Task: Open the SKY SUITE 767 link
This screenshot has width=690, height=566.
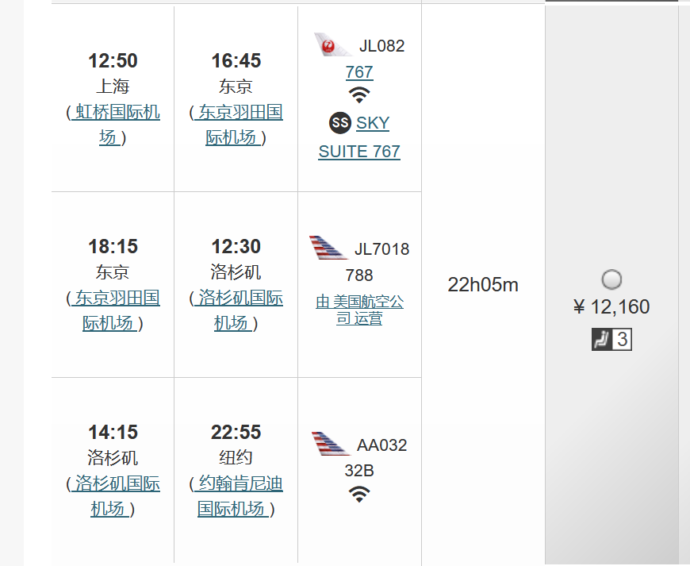Action: click(x=359, y=151)
